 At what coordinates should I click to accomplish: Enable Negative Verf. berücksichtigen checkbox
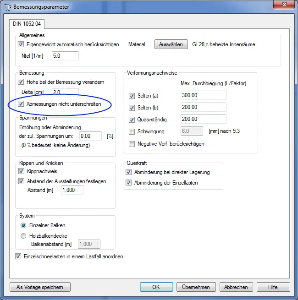click(132, 144)
